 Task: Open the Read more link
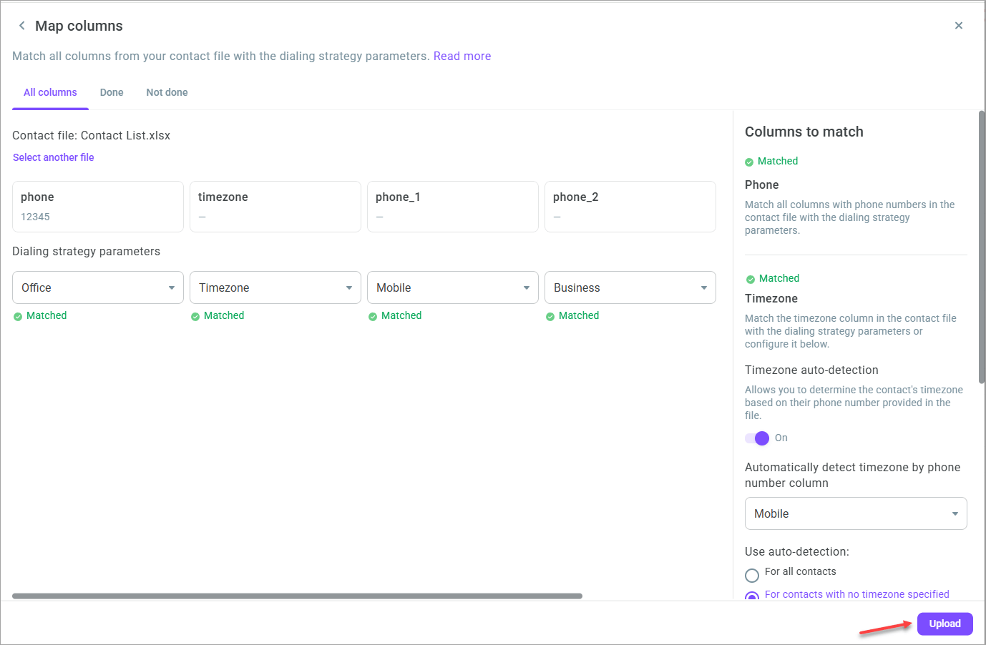[x=462, y=56]
